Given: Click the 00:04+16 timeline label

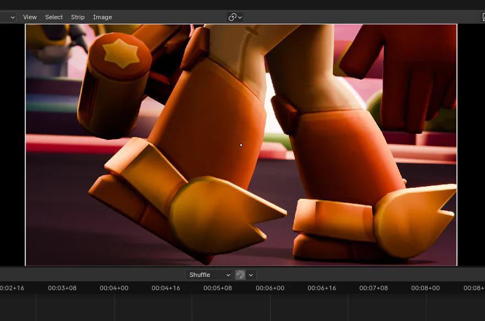Looking at the screenshot, I should pos(166,288).
